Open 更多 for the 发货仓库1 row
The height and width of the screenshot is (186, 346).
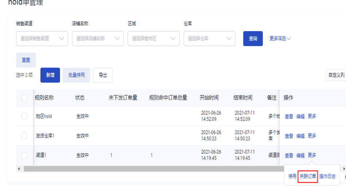coord(312,136)
